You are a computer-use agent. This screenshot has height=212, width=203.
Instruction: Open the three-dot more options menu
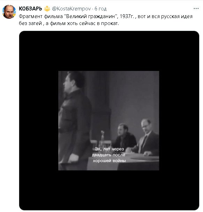(x=196, y=9)
